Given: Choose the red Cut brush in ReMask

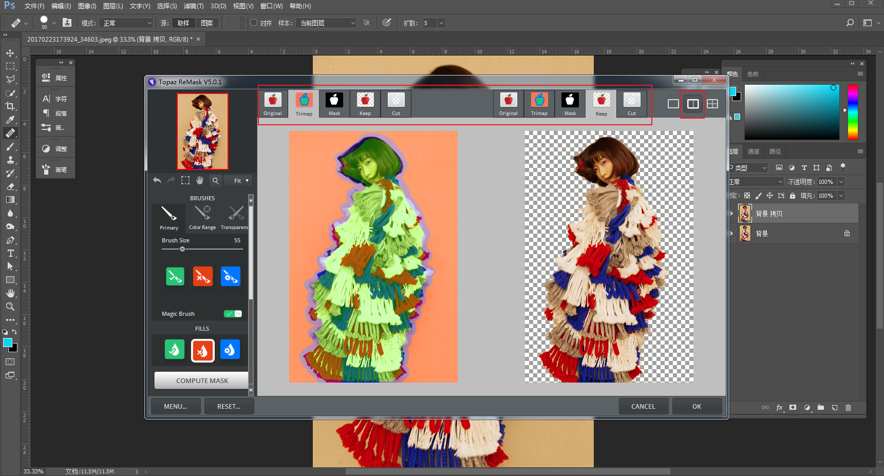Looking at the screenshot, I should click(203, 276).
